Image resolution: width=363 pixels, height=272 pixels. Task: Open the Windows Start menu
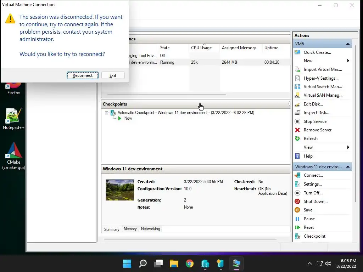(x=127, y=263)
